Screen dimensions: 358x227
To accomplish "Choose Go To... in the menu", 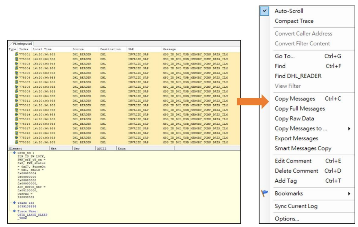I will [x=285, y=56].
